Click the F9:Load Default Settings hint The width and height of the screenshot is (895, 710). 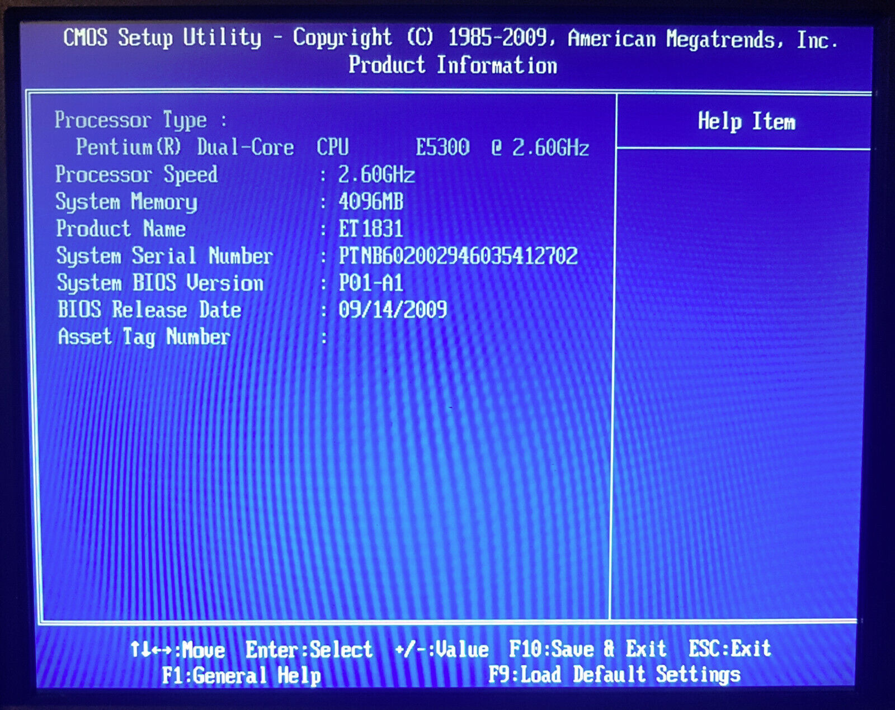click(x=615, y=675)
